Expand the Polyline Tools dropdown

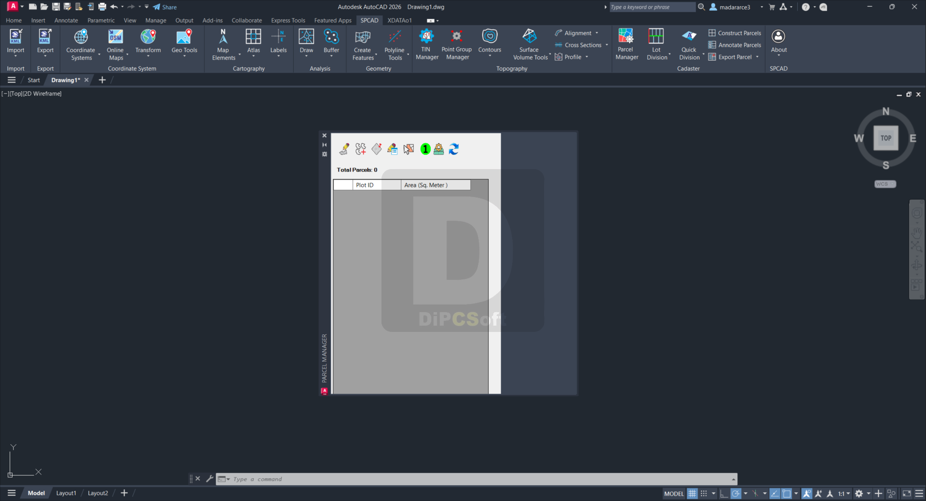coord(408,54)
